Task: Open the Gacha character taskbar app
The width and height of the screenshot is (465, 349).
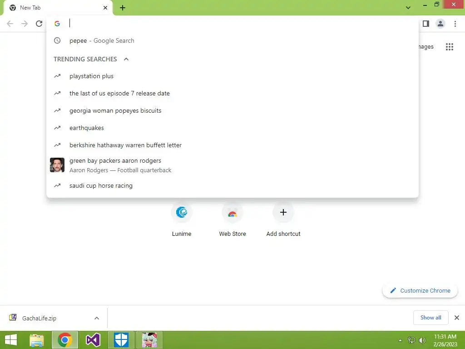Action: tap(149, 340)
